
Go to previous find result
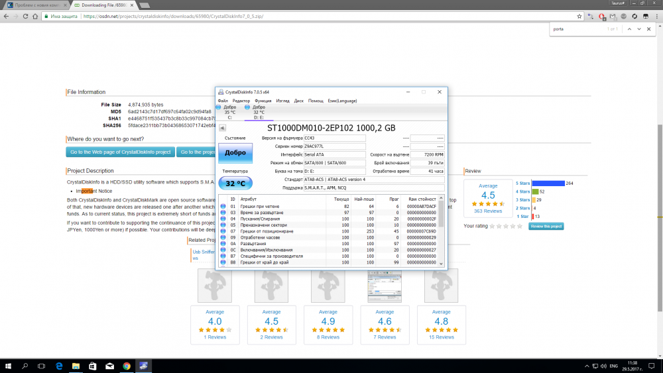[629, 29]
